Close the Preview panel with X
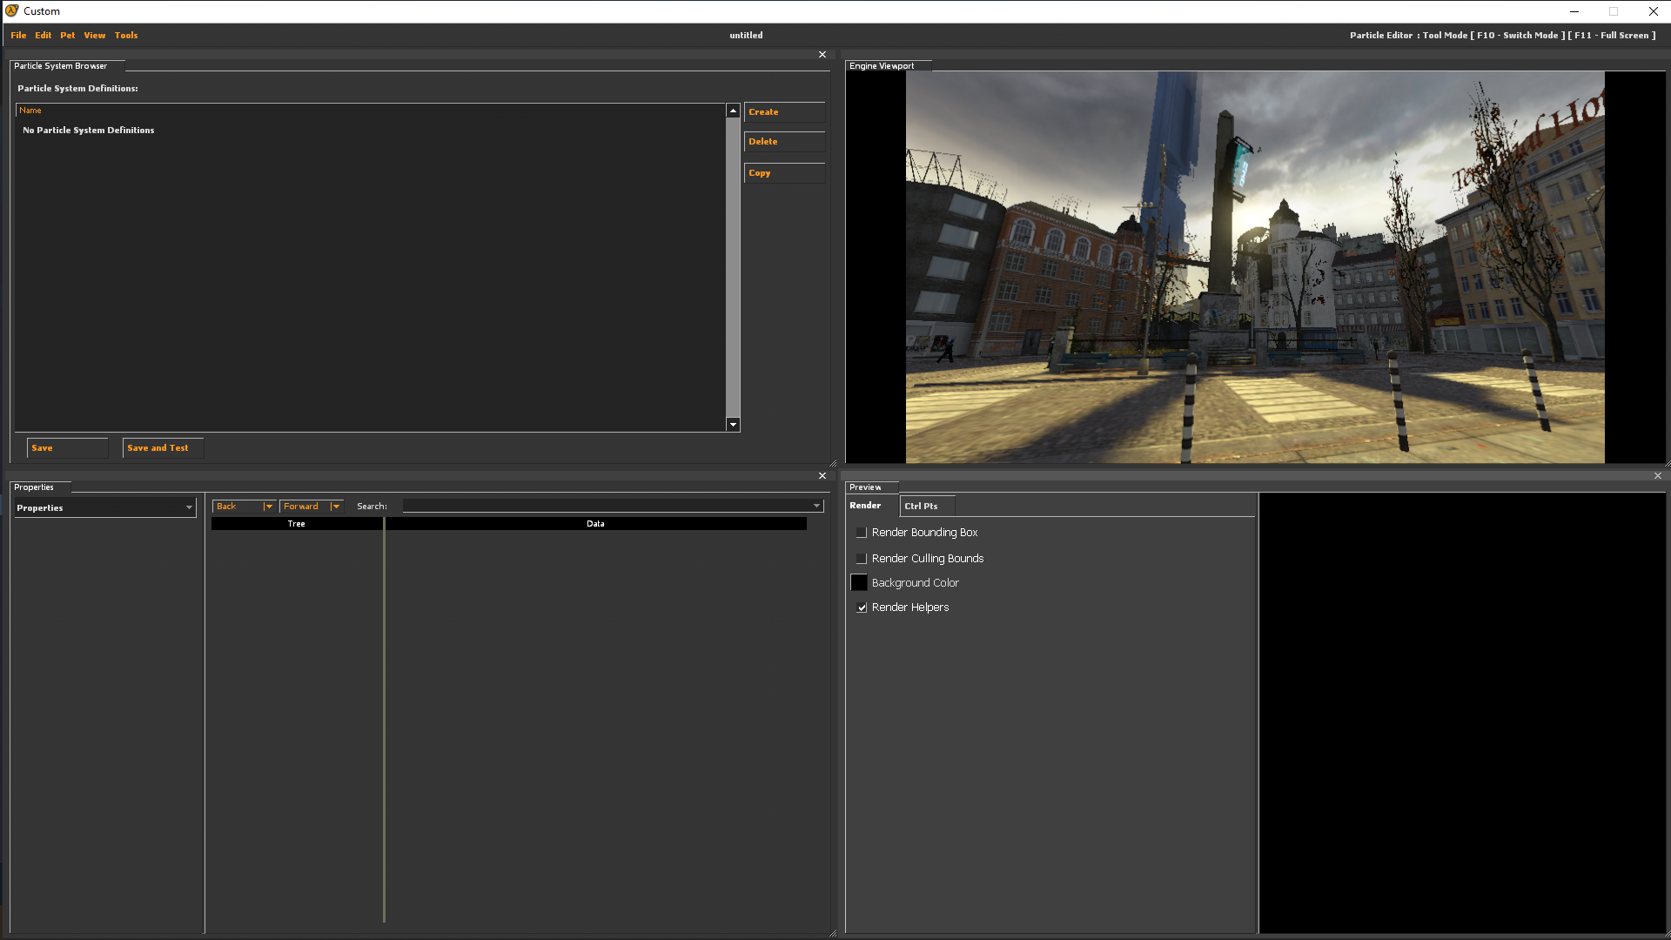The image size is (1671, 940). click(x=1658, y=476)
